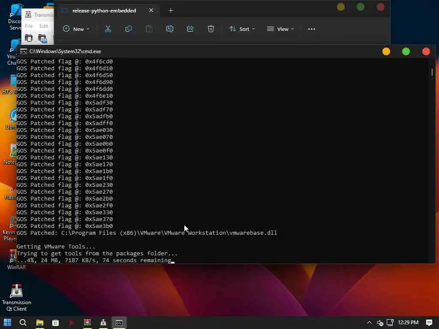Click 'Trying to get tools from the packages folder...'
This screenshot has width=439, height=329.
(x=97, y=254)
